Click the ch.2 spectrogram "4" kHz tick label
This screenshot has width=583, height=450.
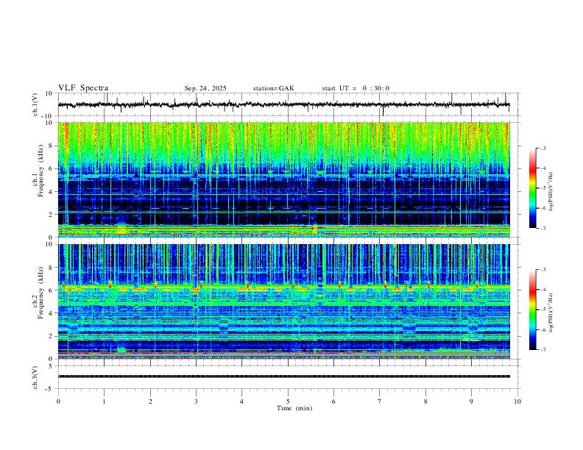coord(52,313)
